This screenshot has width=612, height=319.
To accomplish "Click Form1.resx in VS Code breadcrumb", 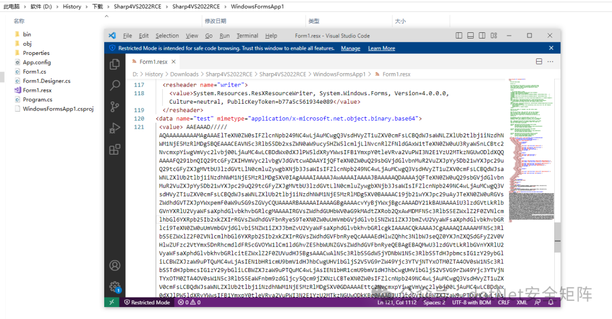I will (x=396, y=74).
